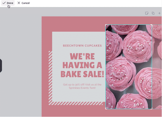Select the 'Get up to 30% off!' paragraph
This screenshot has height=117, width=162.
[x=82, y=86]
